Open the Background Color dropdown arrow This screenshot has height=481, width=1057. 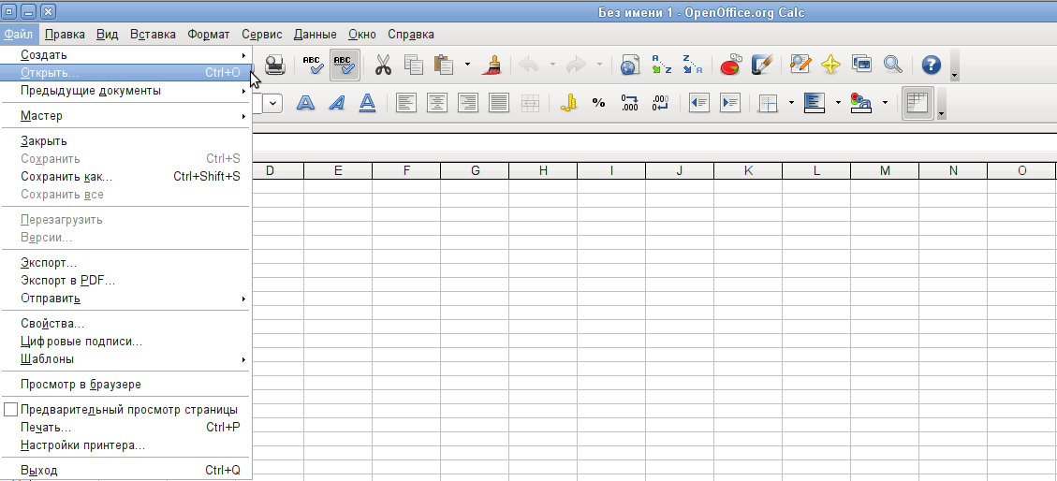point(838,103)
